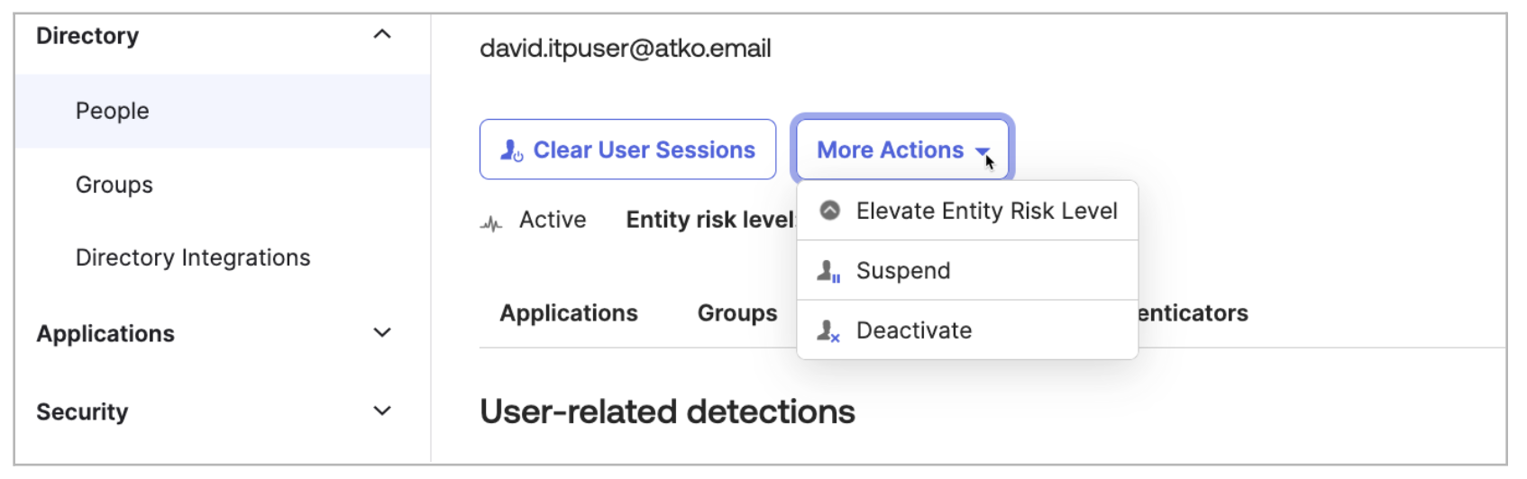The height and width of the screenshot is (479, 1527).
Task: Click the Deactivate user icon in menu
Action: 828,331
